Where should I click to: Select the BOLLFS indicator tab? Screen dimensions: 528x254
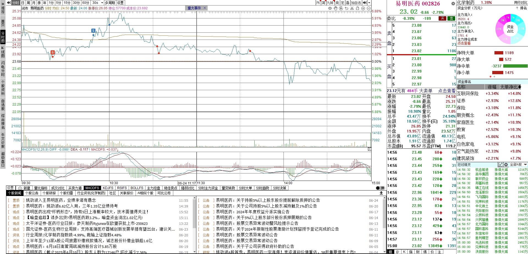coord(137,188)
